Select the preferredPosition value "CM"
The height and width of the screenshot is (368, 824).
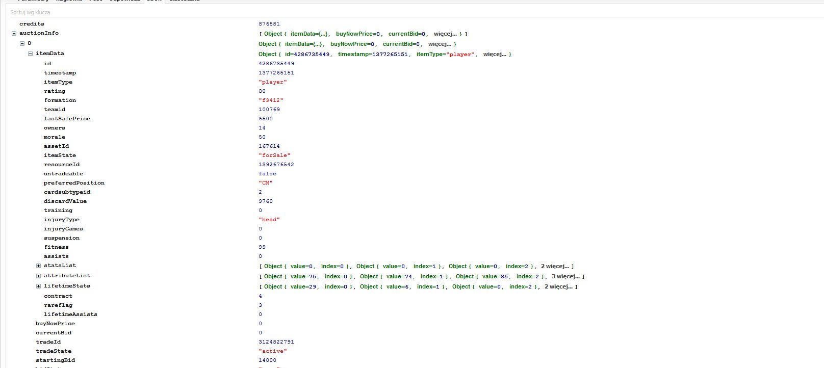click(266, 183)
